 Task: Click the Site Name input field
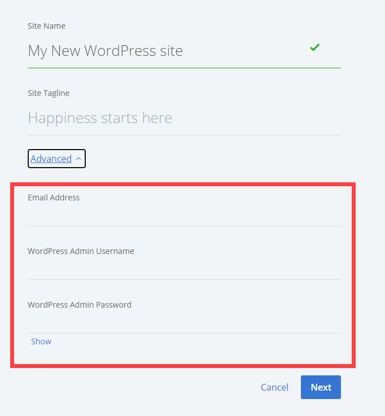pos(184,51)
